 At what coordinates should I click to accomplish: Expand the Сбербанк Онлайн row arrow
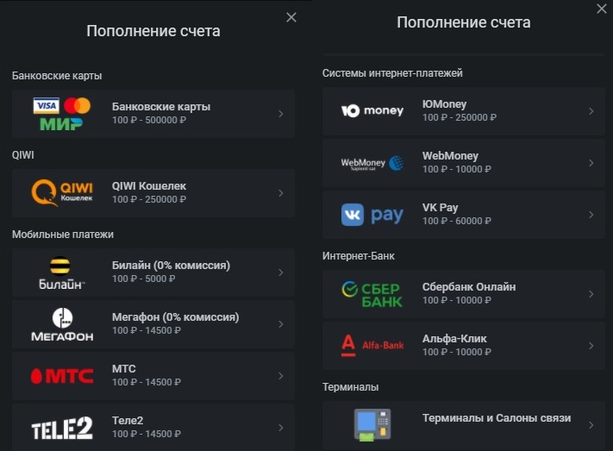[591, 294]
